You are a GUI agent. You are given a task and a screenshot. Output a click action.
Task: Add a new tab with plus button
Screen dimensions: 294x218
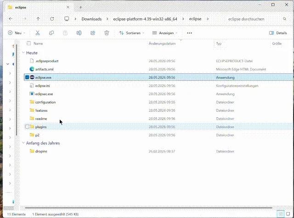point(81,7)
